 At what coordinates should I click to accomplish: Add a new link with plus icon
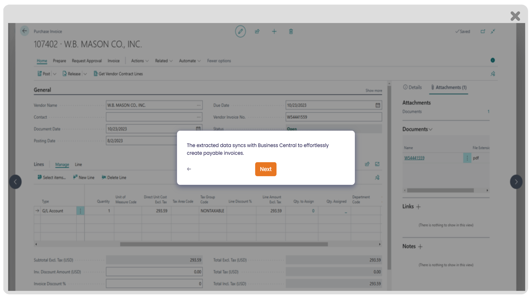pyautogui.click(x=418, y=207)
